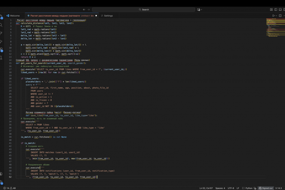This screenshot has height=190, width=285.
Task: Open the Explorer view in activity bar
Action: [x=1, y=16]
